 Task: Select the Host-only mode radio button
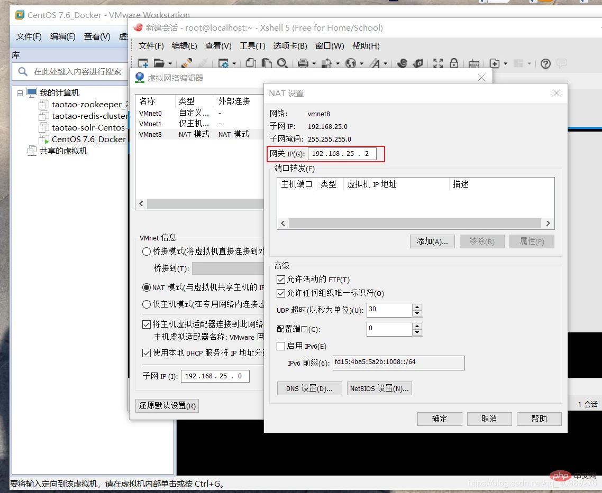pyautogui.click(x=147, y=304)
